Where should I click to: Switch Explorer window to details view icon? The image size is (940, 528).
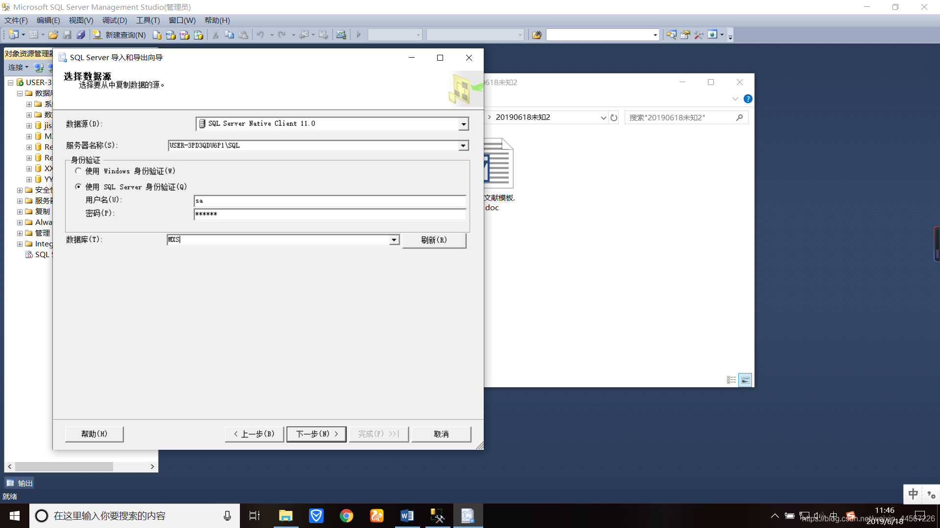tap(731, 380)
